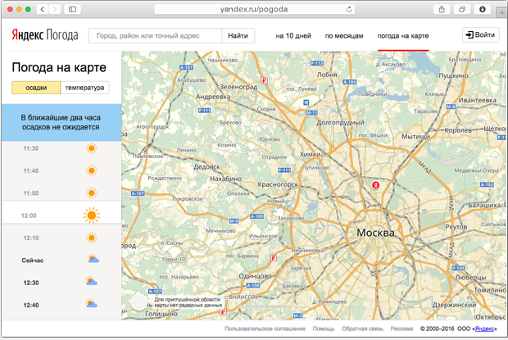Click sun icon for 11:50 forecast
This screenshot has height=340, width=508.
92,193
